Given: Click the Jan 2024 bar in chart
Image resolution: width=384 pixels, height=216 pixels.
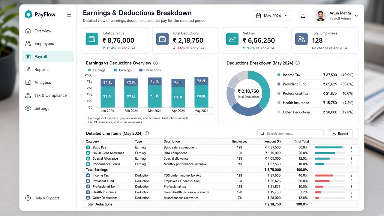Looking at the screenshot, I should 107,93.
